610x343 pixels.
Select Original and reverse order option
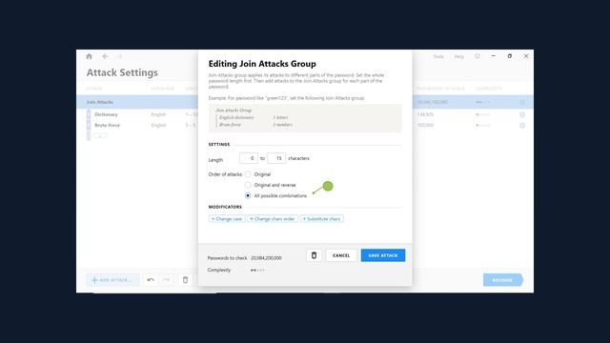[x=248, y=185]
